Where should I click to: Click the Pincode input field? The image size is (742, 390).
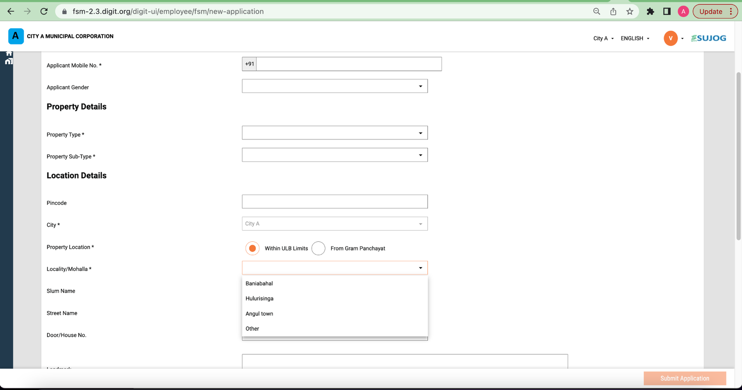click(335, 202)
